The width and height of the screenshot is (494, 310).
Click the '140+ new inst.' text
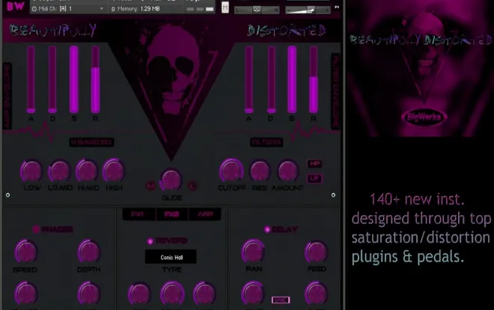coord(417,199)
